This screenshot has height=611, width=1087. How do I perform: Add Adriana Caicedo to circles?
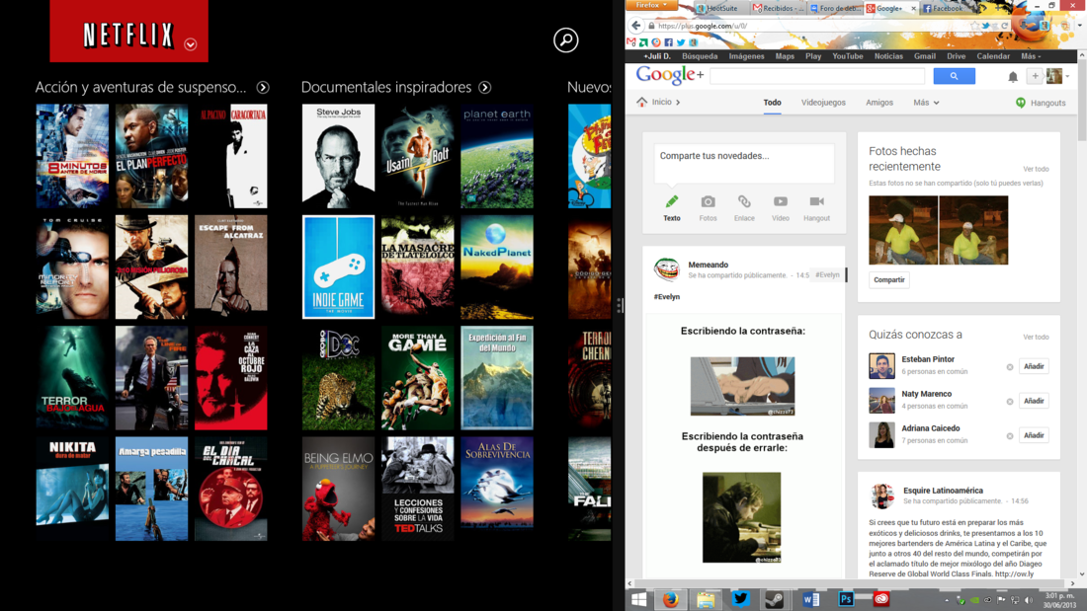coord(1034,435)
